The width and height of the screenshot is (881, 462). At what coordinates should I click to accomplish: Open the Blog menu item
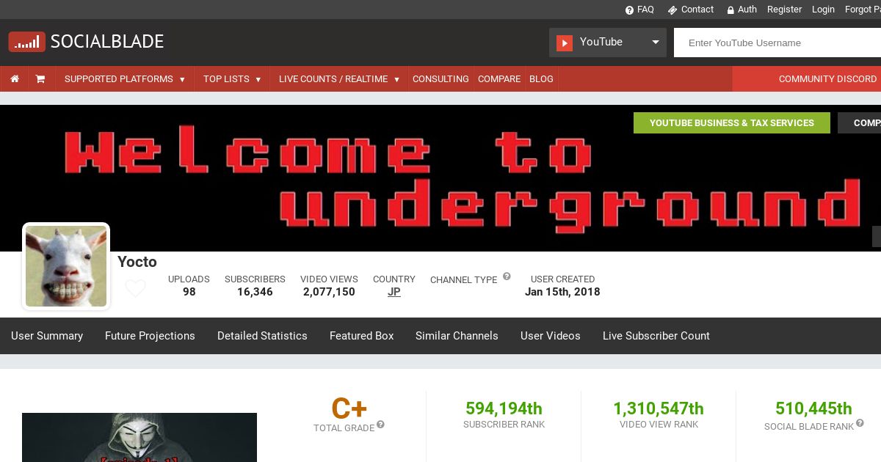tap(541, 79)
